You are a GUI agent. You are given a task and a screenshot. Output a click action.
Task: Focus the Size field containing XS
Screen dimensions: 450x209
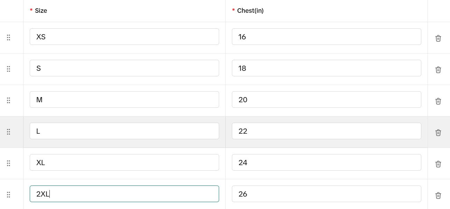pos(124,37)
